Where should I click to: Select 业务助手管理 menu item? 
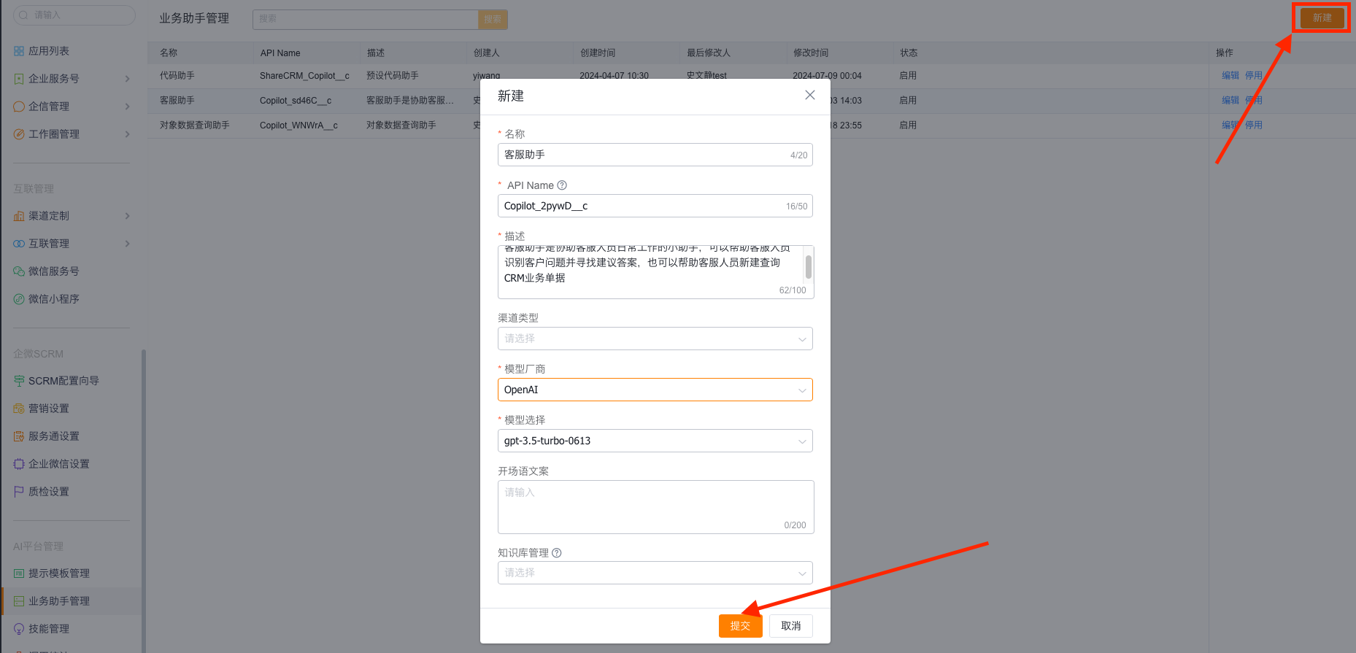click(58, 601)
